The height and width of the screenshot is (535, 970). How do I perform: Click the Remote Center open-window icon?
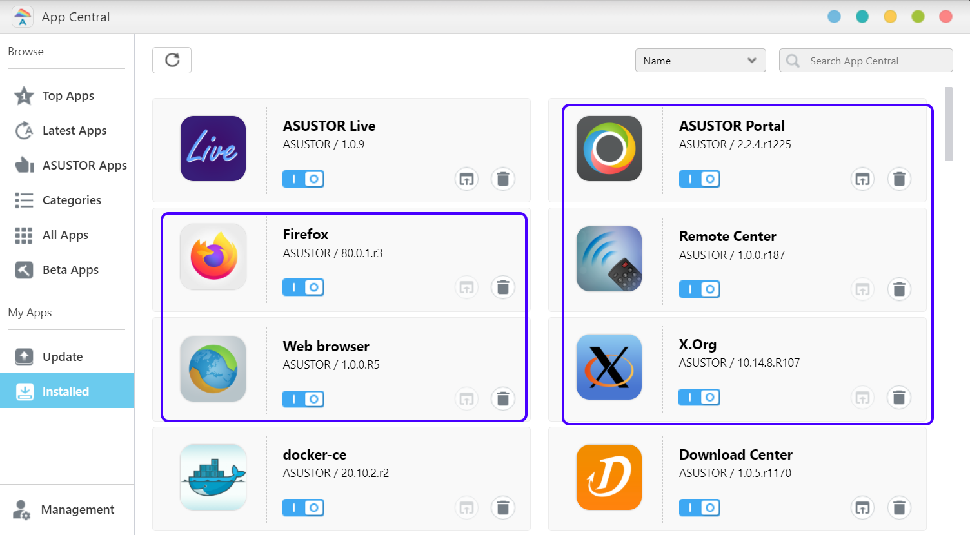tap(863, 289)
